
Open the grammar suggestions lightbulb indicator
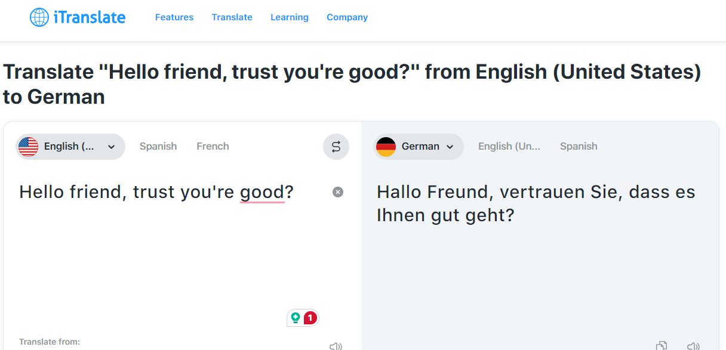click(296, 318)
